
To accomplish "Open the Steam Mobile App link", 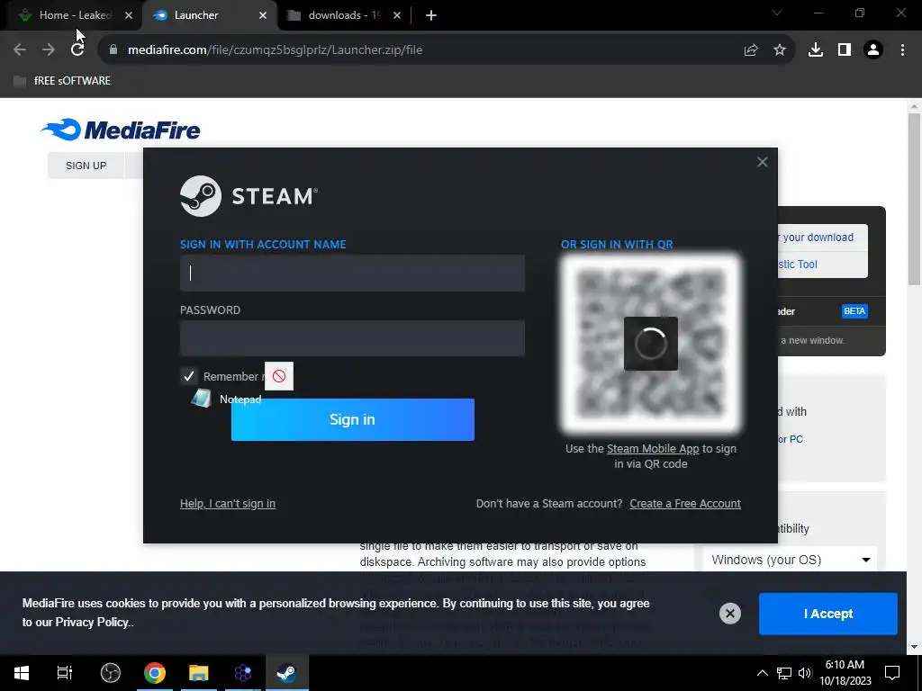I will pos(653,449).
